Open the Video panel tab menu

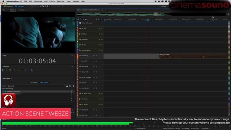click(15, 10)
